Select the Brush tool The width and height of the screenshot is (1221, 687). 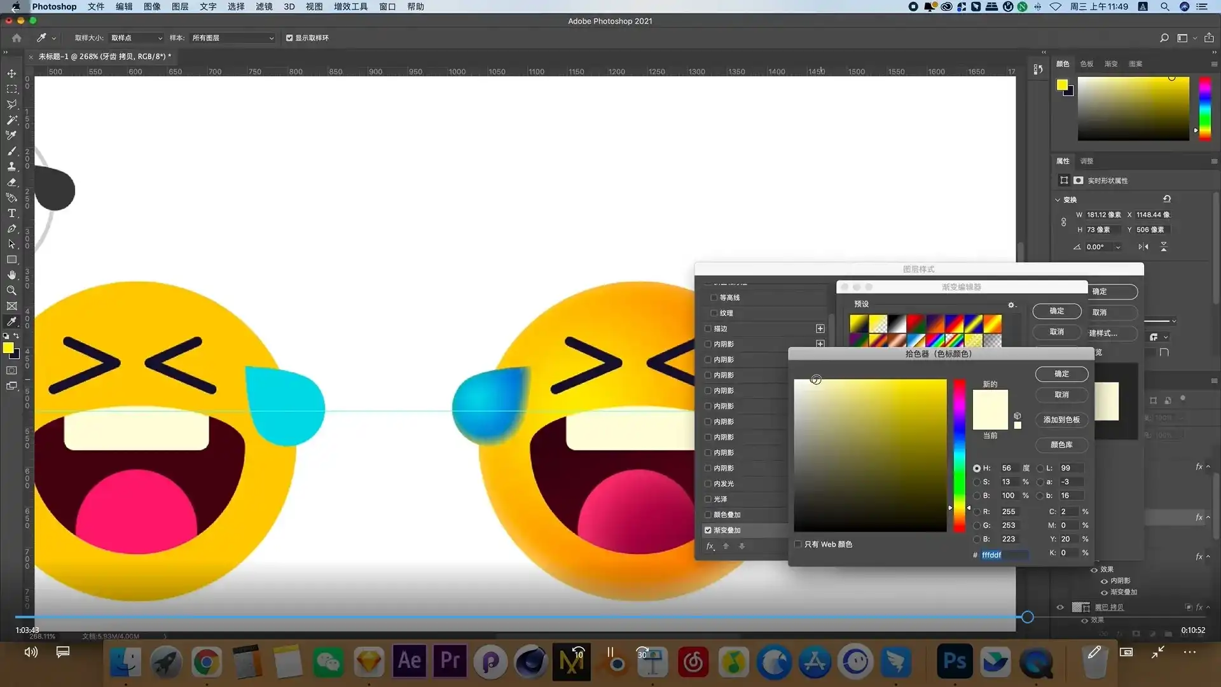click(11, 151)
